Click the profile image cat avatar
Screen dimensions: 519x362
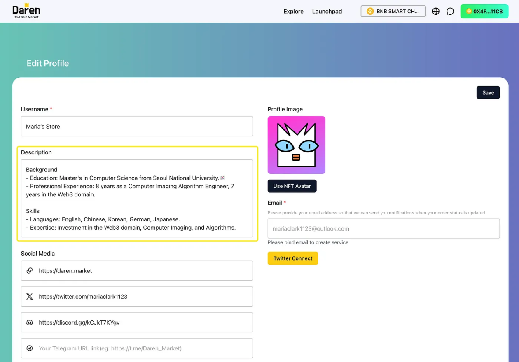pyautogui.click(x=297, y=145)
